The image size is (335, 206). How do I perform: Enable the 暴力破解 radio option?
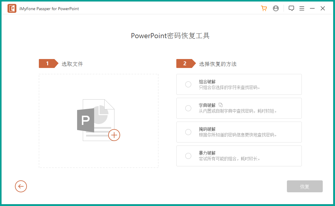[x=188, y=156]
